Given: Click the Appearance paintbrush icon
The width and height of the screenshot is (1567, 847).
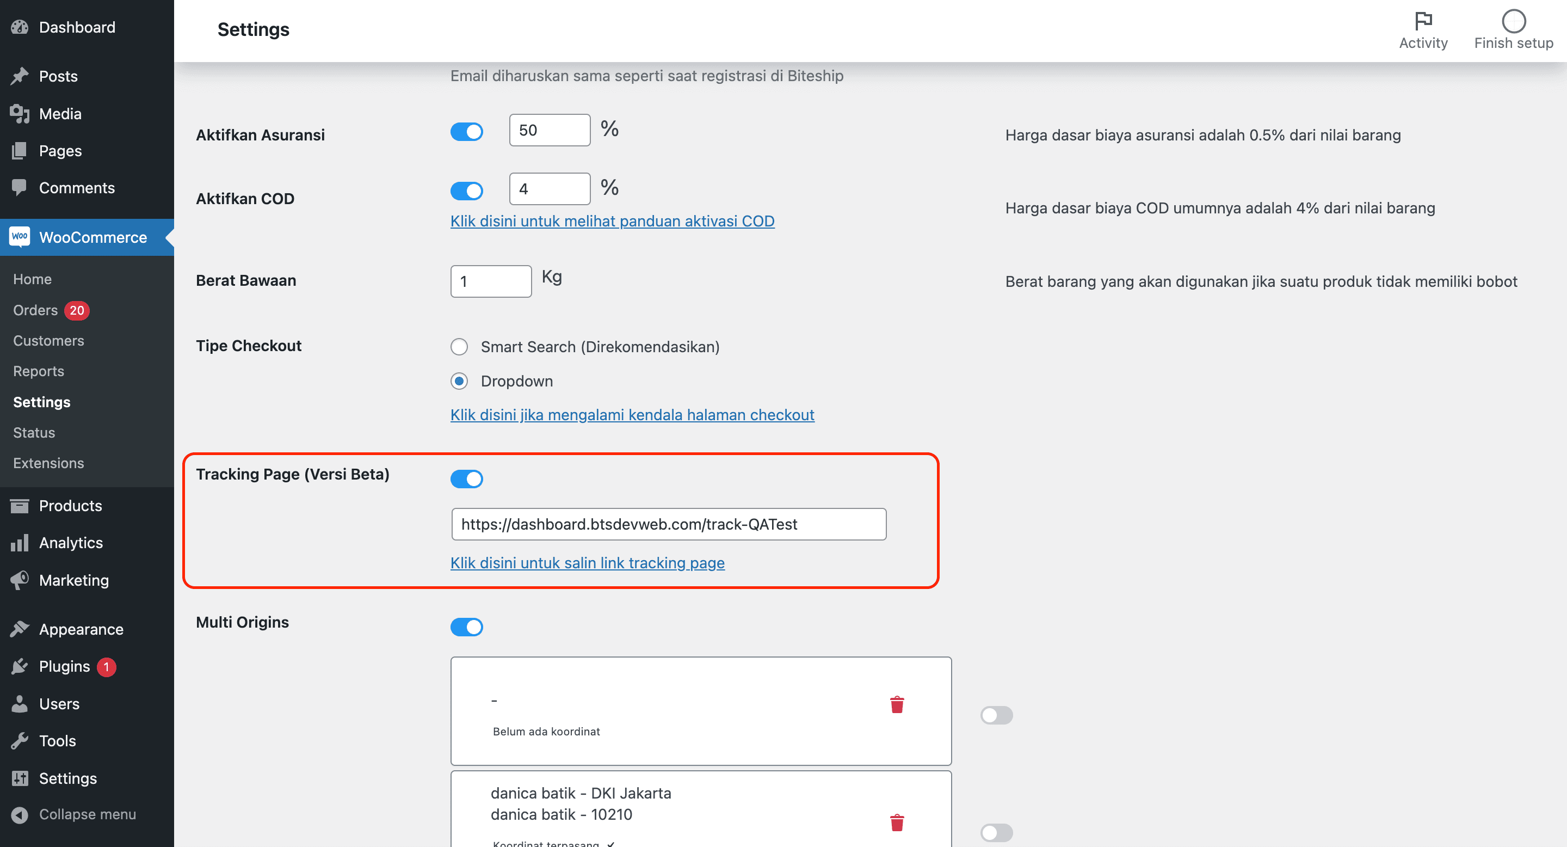Looking at the screenshot, I should pyautogui.click(x=20, y=629).
